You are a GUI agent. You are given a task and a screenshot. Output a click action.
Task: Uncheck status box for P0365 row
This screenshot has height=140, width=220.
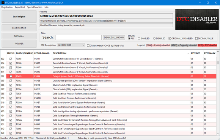point(11,59)
